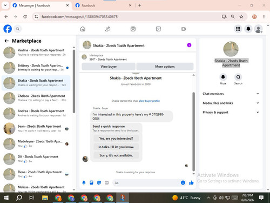Open Brittney's 2beds 1bath Apartment chat

pos(36,68)
